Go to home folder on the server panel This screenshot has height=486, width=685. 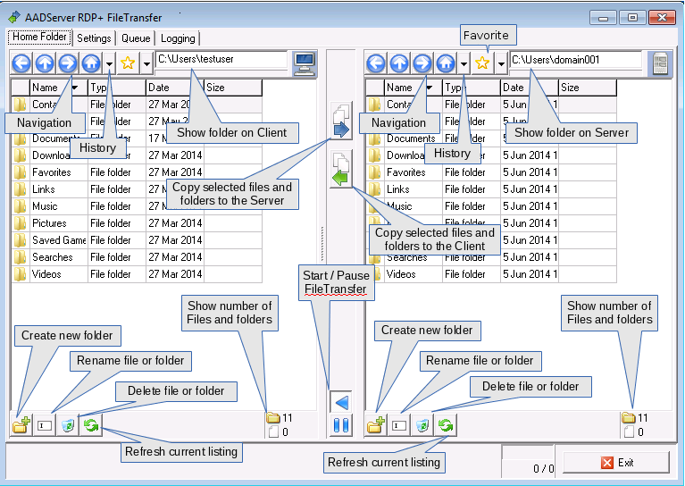[x=446, y=63]
